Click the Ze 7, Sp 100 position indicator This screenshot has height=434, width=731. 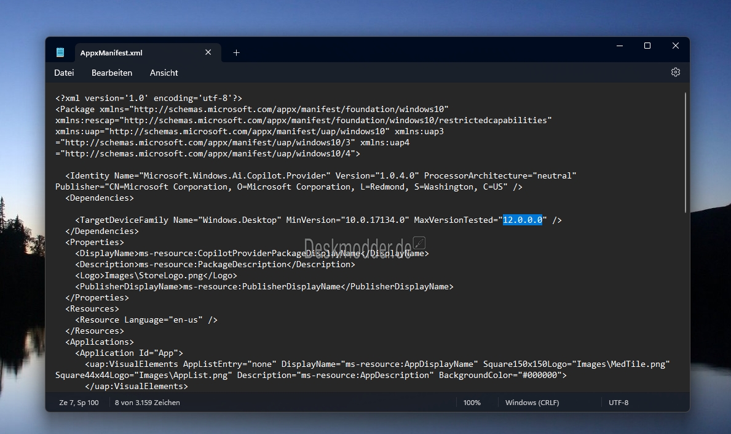pos(79,402)
